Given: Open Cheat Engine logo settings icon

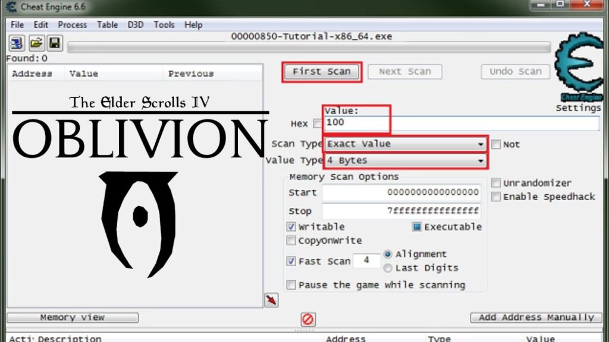Looking at the screenshot, I should pyautogui.click(x=580, y=66).
